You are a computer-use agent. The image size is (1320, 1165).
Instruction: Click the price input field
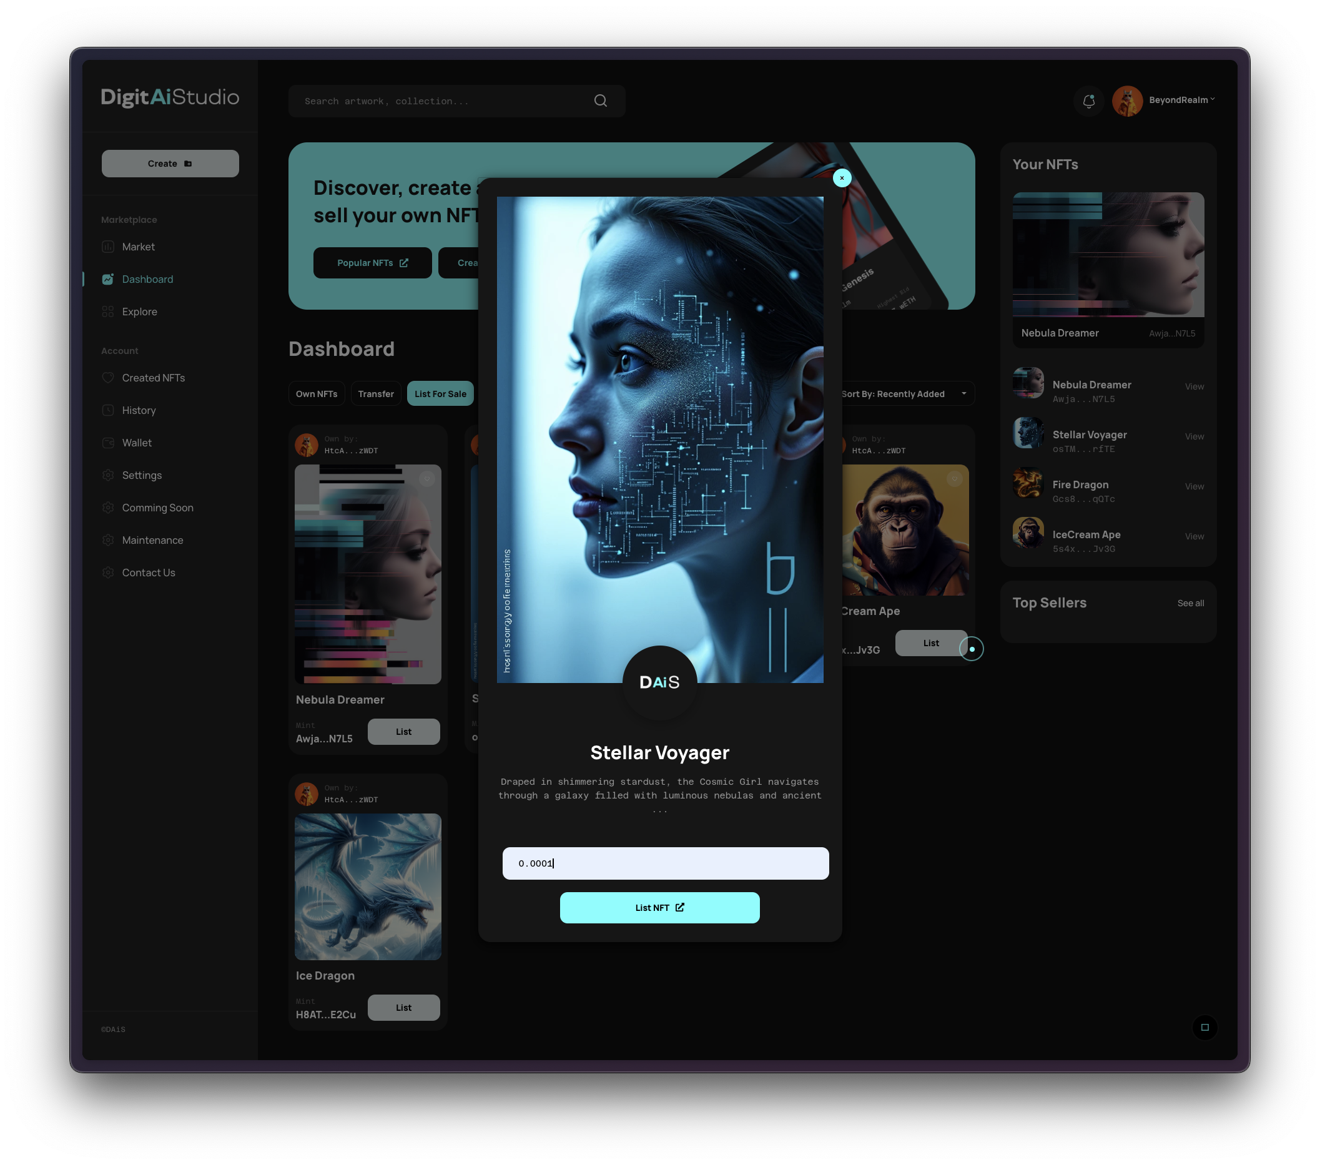(x=665, y=863)
